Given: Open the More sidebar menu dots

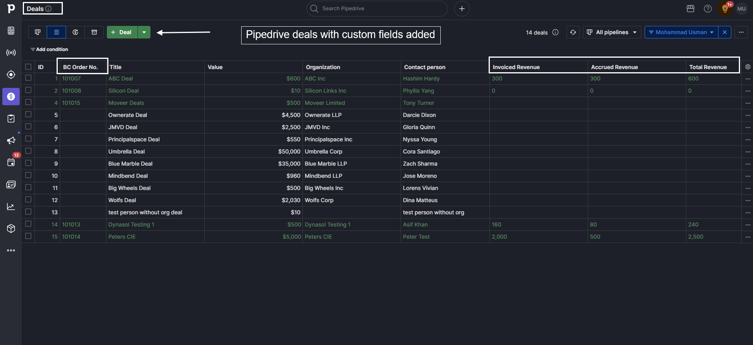Looking at the screenshot, I should point(11,250).
